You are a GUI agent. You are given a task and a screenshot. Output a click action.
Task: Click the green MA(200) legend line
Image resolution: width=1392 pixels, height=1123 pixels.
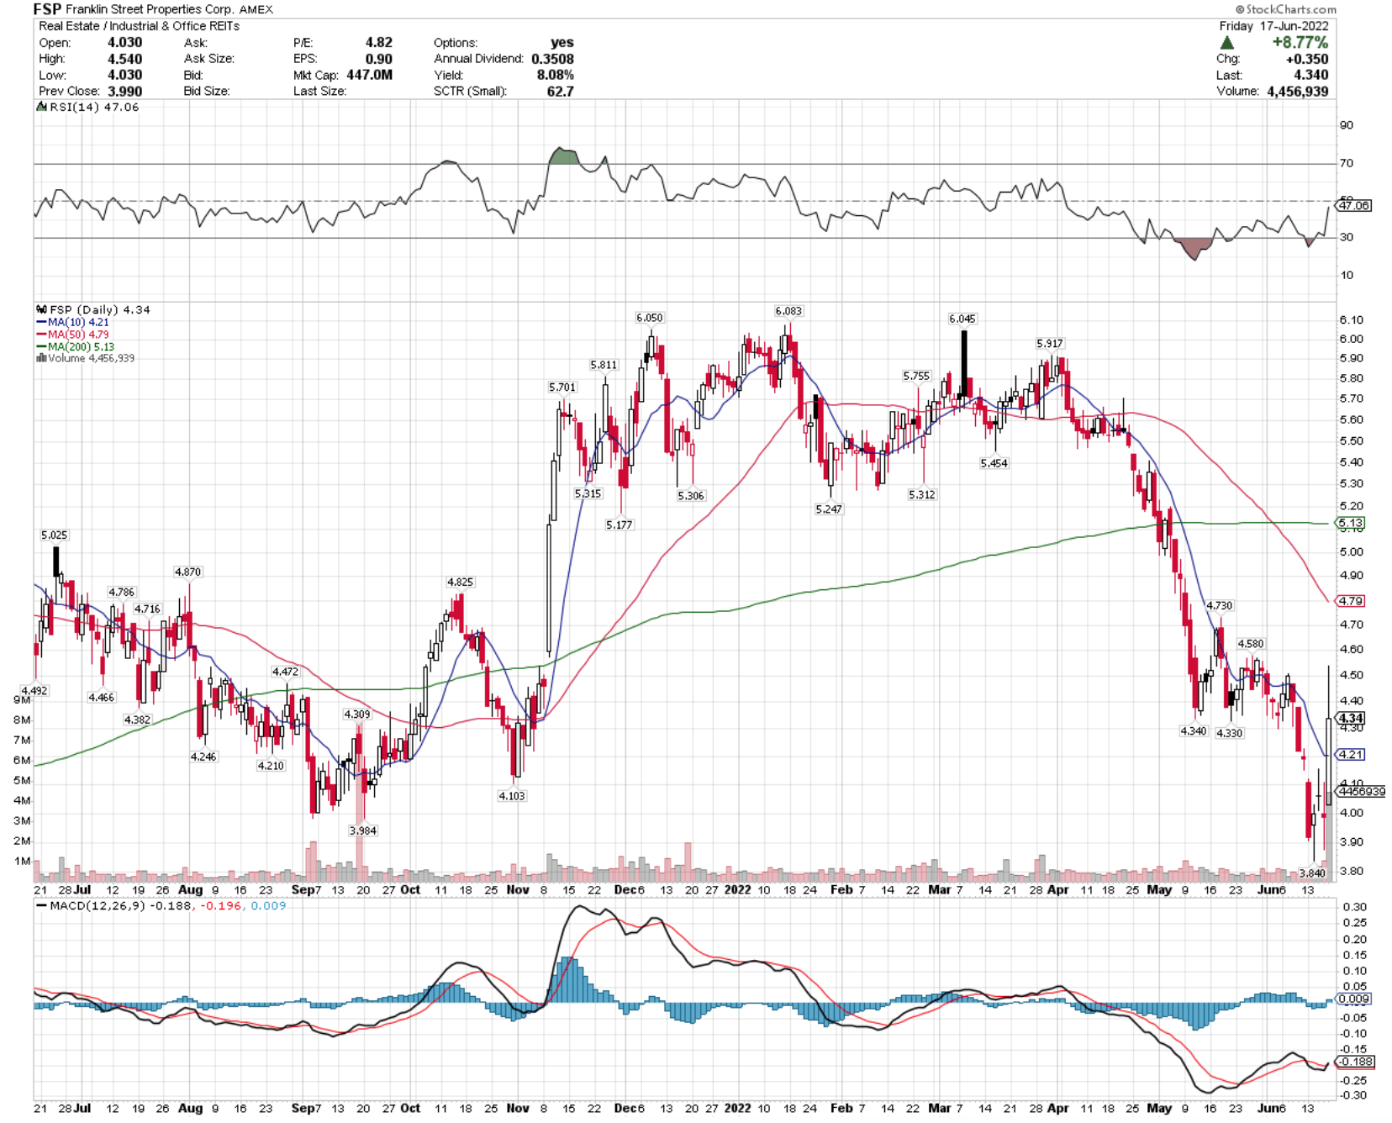pyautogui.click(x=41, y=346)
